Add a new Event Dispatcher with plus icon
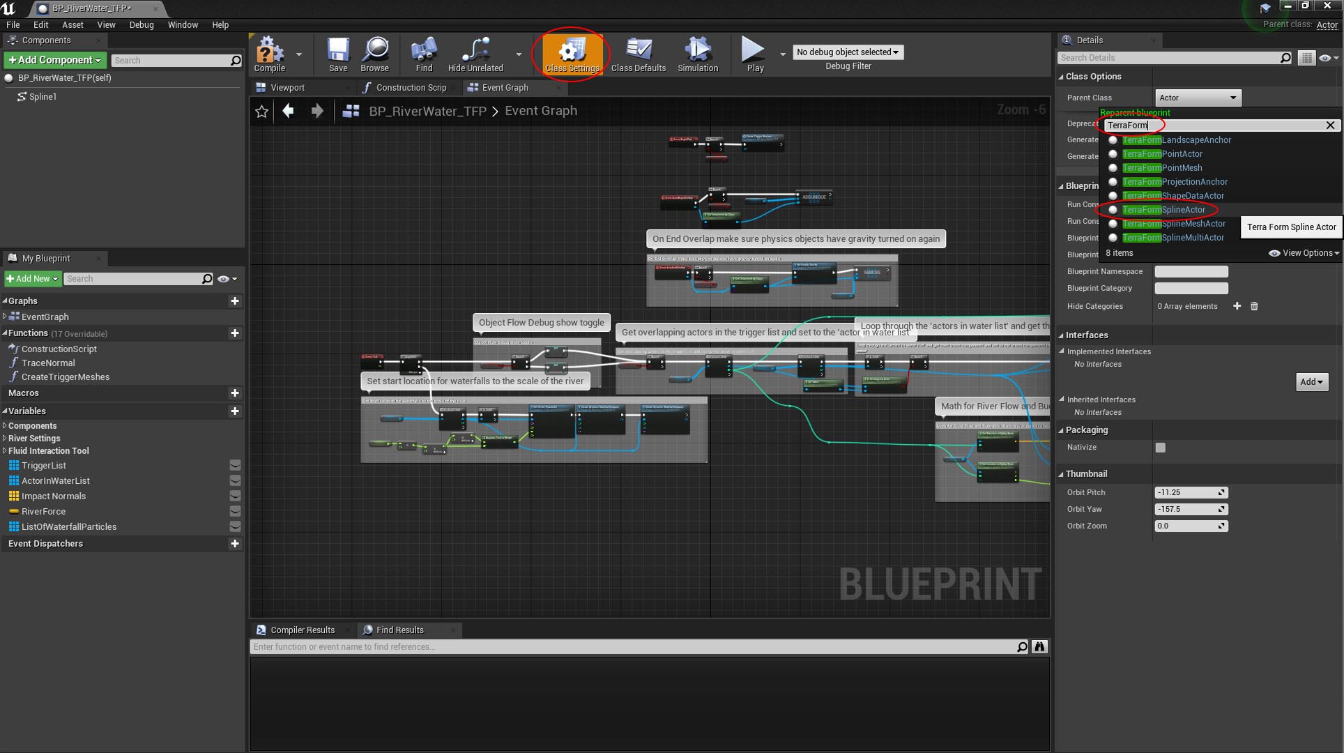The image size is (1344, 753). 235,544
